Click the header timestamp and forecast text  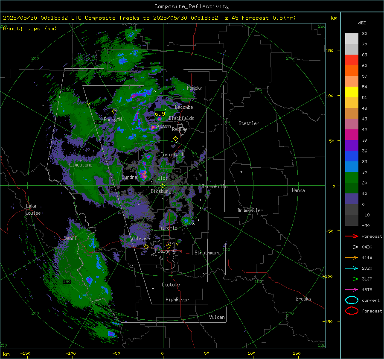coord(149,18)
